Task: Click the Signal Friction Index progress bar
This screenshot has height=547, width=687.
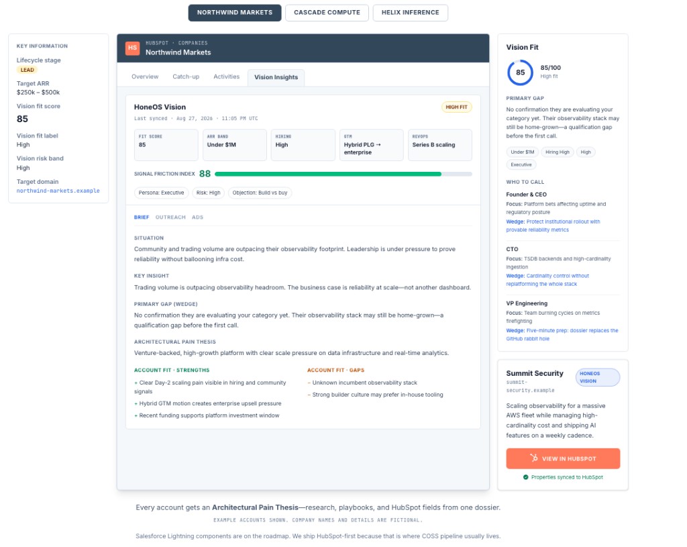Action: tap(343, 174)
